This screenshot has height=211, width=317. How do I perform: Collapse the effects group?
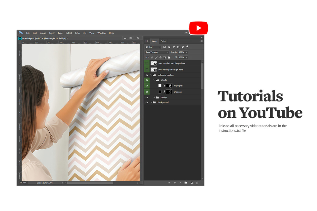(154, 80)
